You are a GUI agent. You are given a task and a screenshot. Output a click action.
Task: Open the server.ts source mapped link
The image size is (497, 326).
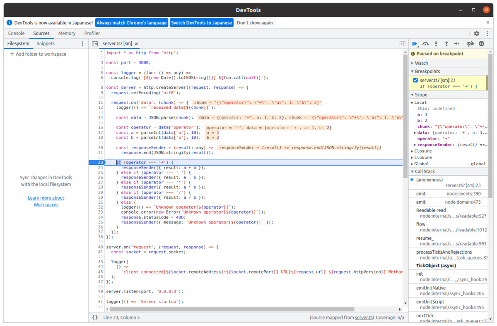click(x=364, y=318)
